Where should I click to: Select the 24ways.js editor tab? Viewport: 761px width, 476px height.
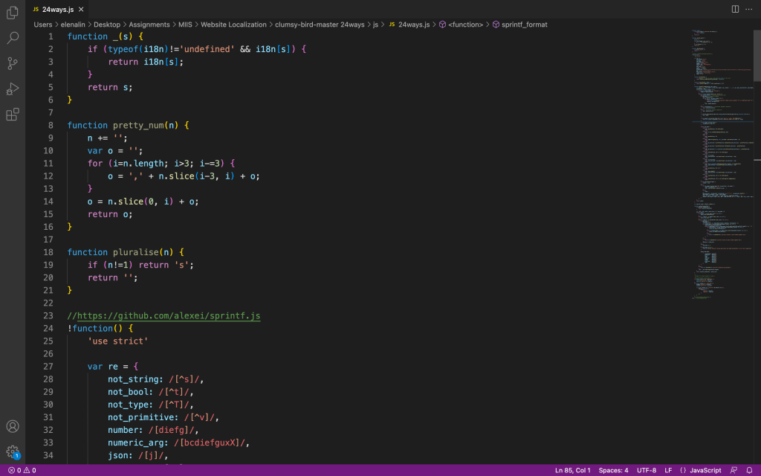click(54, 9)
